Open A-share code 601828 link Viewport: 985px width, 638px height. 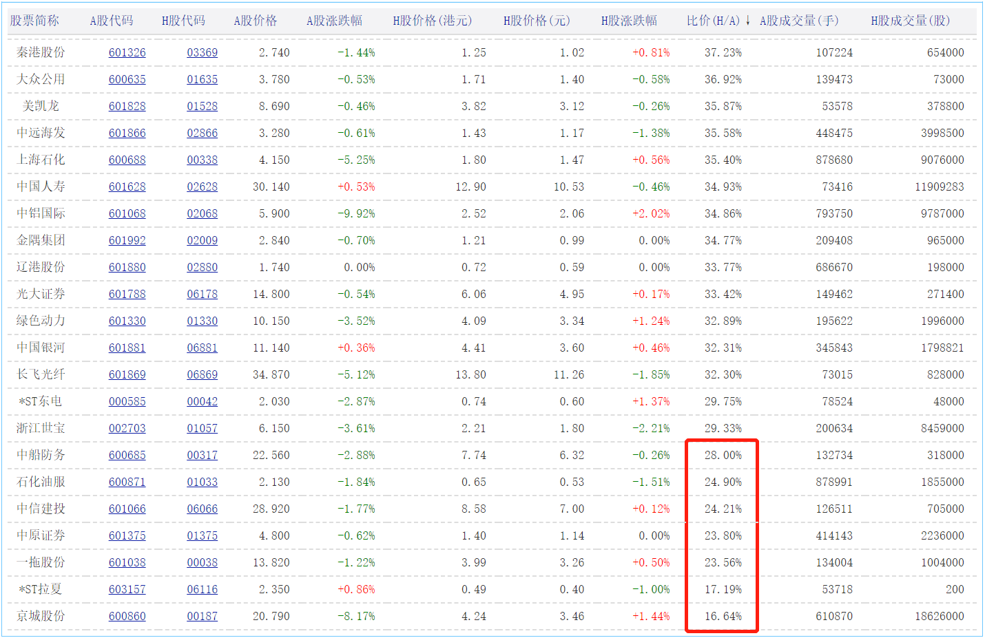tap(127, 106)
